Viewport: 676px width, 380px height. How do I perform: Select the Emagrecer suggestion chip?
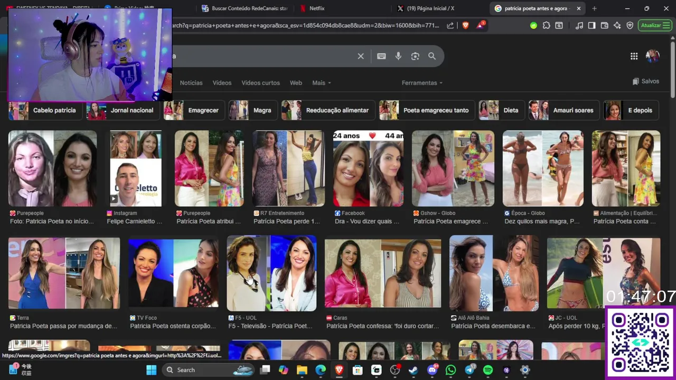(x=194, y=110)
